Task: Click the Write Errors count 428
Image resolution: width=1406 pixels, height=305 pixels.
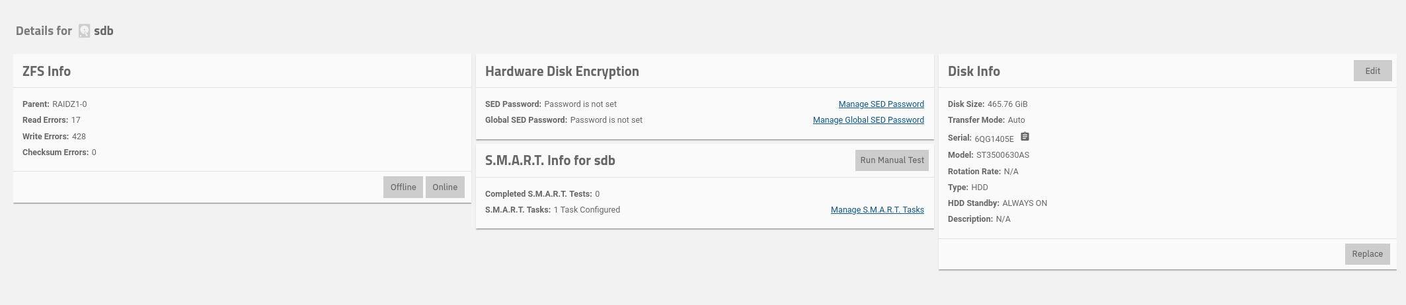Action: (79, 137)
